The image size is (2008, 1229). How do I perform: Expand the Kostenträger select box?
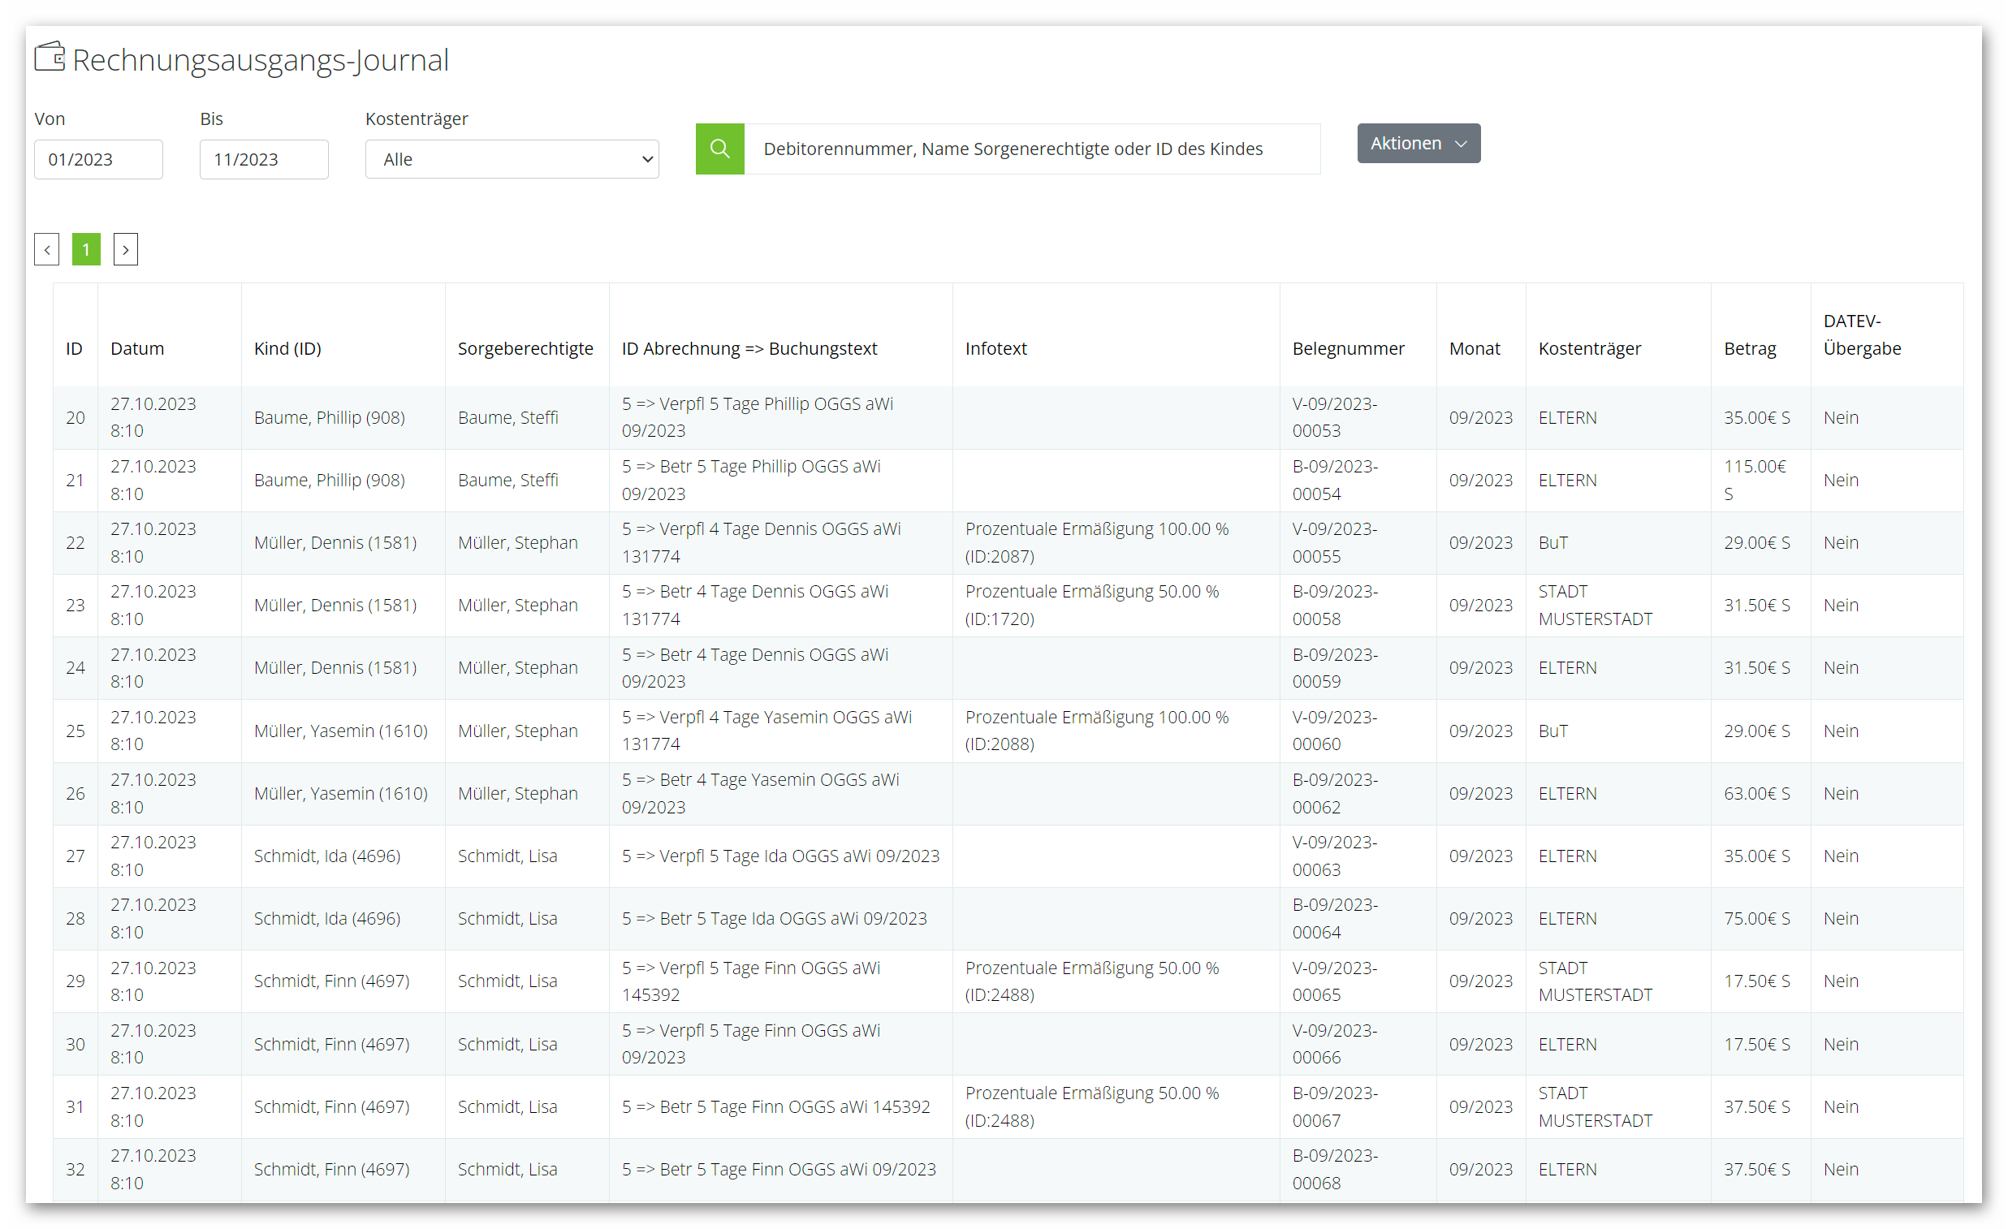(512, 159)
